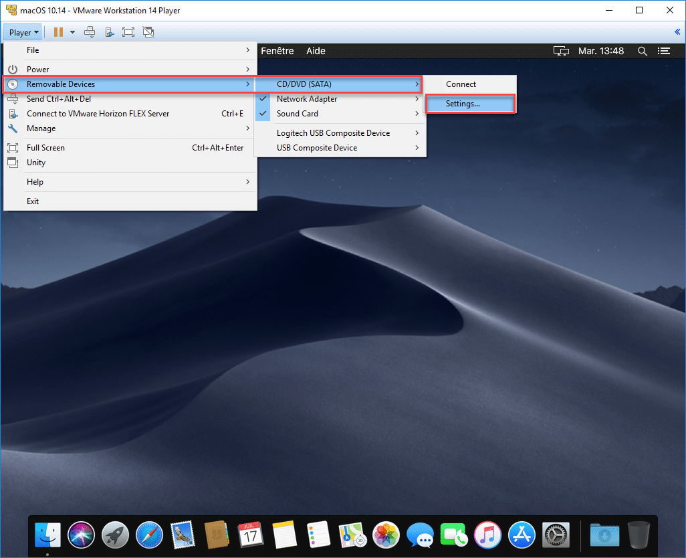Toggle the Network Adapter checkmark entry

click(340, 99)
